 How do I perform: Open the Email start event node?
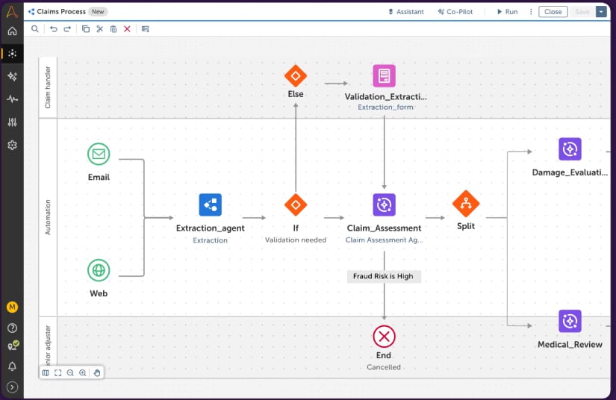pos(99,154)
